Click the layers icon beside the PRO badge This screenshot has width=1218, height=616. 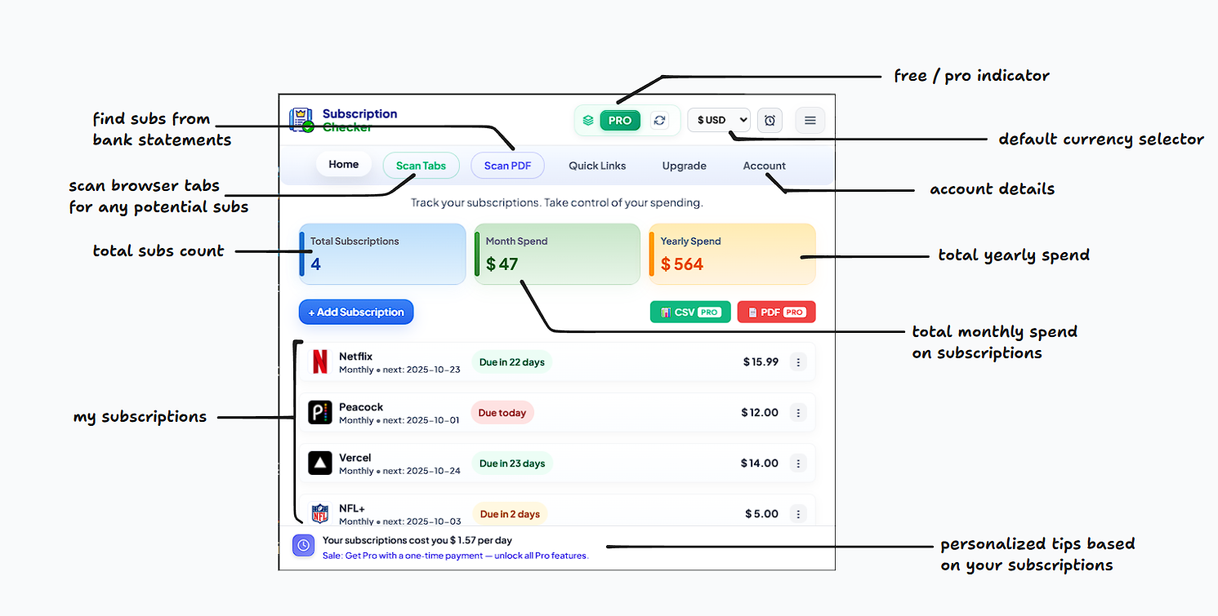(x=587, y=120)
